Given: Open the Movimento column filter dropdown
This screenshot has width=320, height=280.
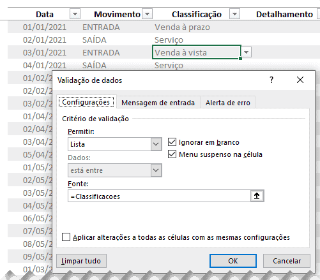Looking at the screenshot, I should (147, 14).
